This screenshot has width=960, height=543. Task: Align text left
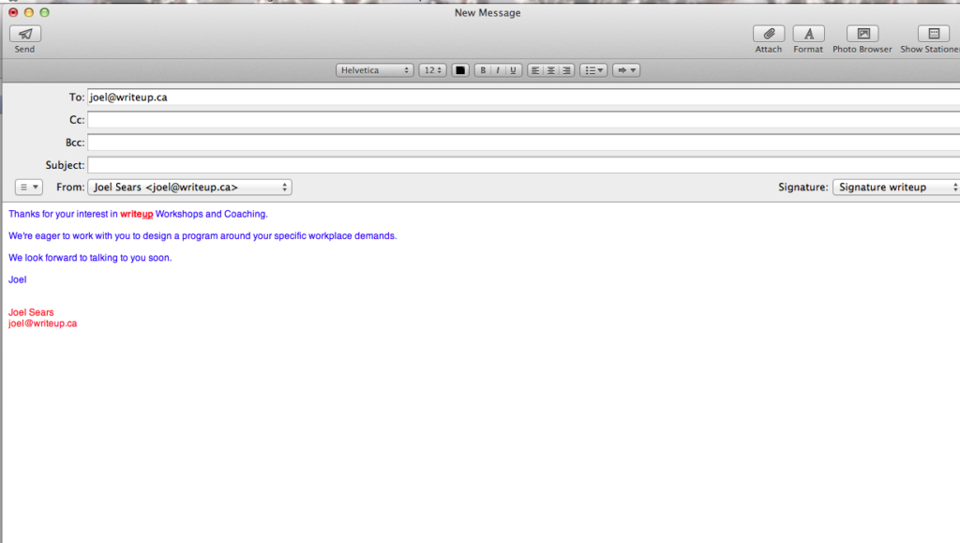(x=535, y=70)
